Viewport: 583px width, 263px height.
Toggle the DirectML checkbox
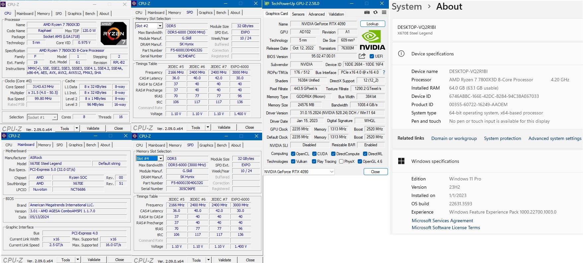click(365, 154)
